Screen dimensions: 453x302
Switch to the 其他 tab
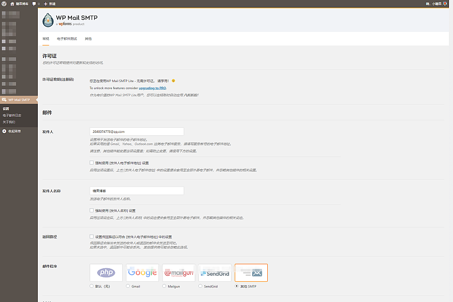pyautogui.click(x=88, y=39)
